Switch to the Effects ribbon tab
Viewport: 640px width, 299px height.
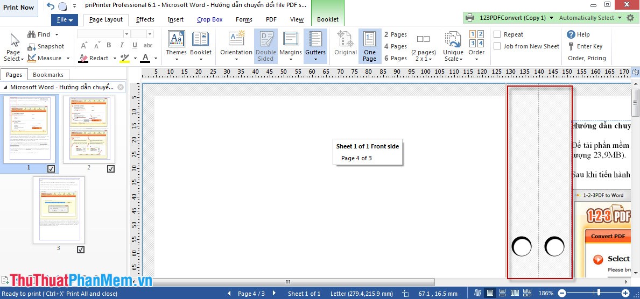pyautogui.click(x=145, y=19)
